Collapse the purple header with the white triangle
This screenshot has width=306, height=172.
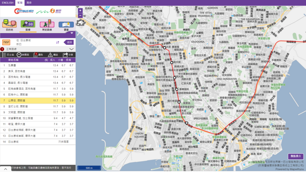[x=72, y=33]
